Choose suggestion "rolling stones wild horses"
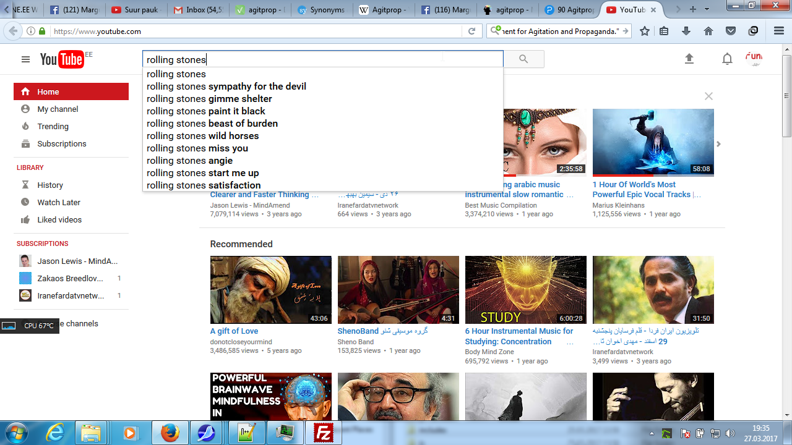 [x=323, y=136]
